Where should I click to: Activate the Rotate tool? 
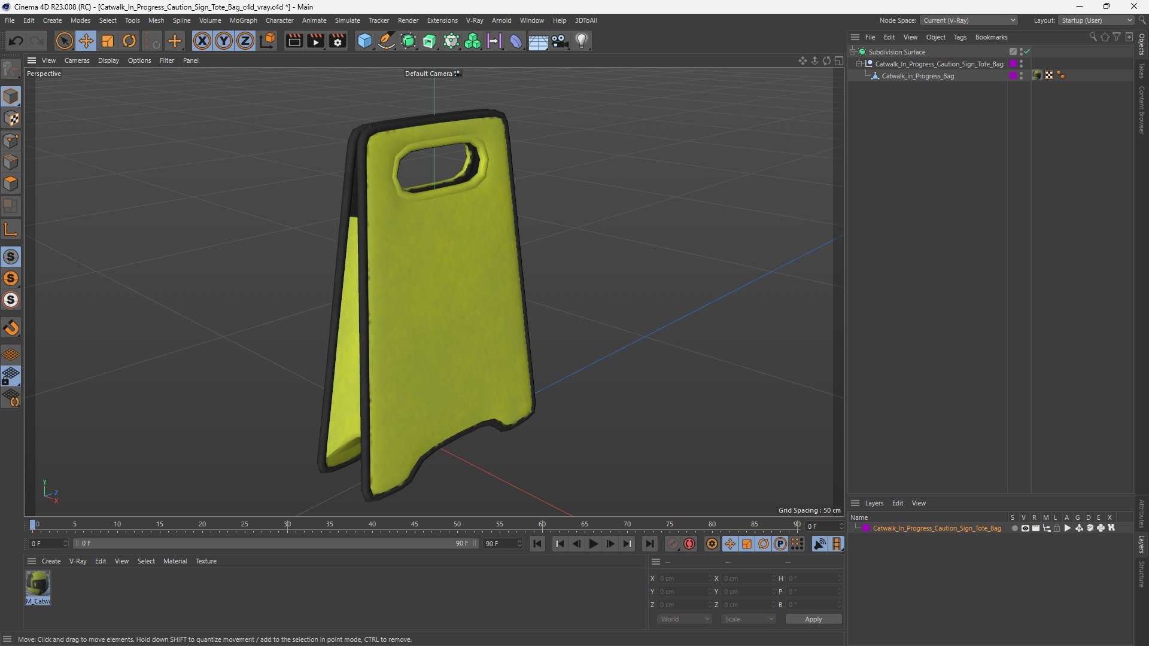pos(129,41)
